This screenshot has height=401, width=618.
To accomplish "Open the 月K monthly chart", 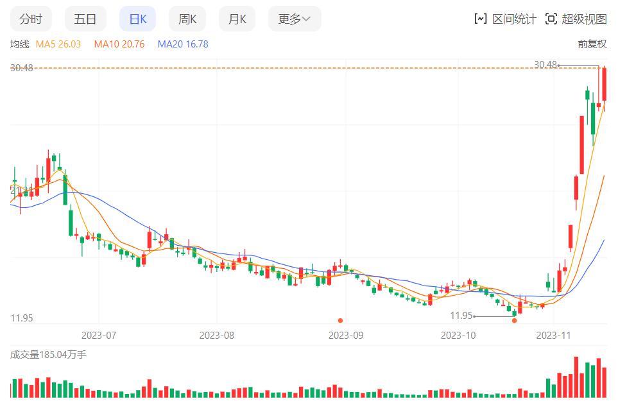I will click(237, 19).
